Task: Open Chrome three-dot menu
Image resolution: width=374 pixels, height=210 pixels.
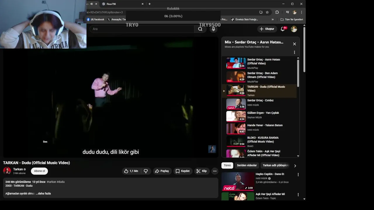Action: pos(301,12)
